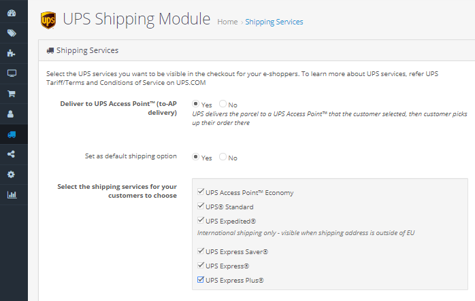Open the settings gear icon in sidebar
This screenshot has width=475, height=301.
click(11, 175)
